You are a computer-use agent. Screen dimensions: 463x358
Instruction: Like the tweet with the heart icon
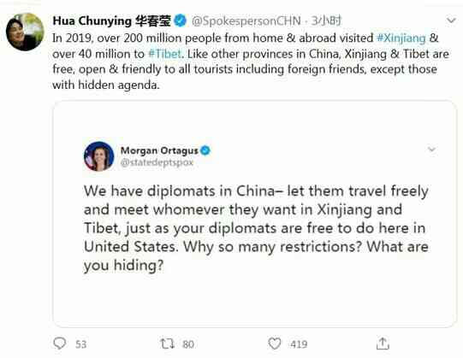tap(275, 343)
